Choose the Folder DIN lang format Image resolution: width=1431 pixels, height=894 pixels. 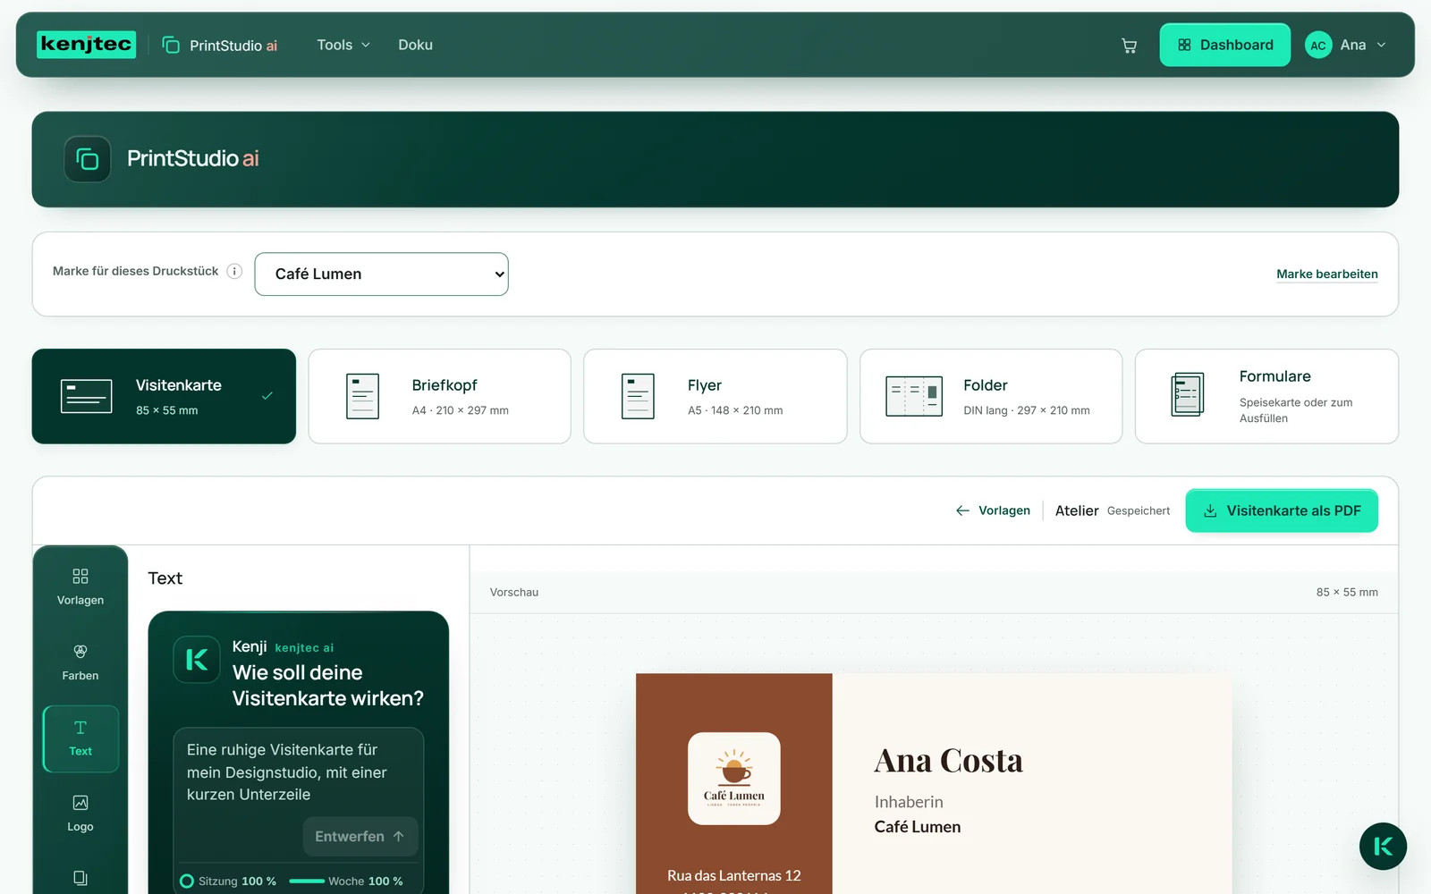click(991, 396)
